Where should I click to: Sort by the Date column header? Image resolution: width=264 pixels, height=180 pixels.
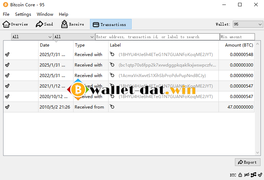coord(56,45)
